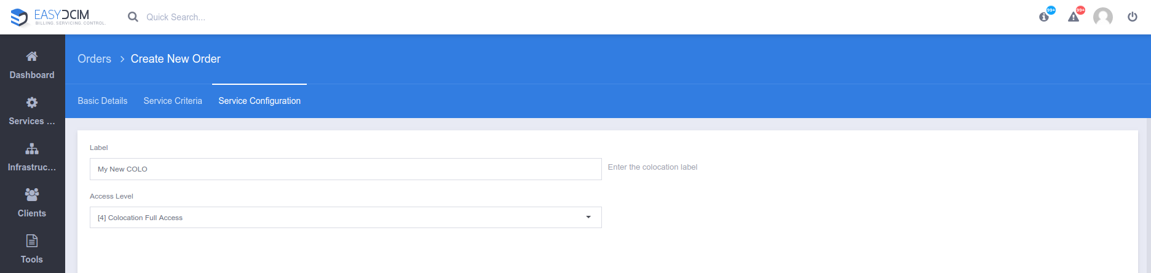Focus the Label input field
This screenshot has height=273, width=1151.
346,169
